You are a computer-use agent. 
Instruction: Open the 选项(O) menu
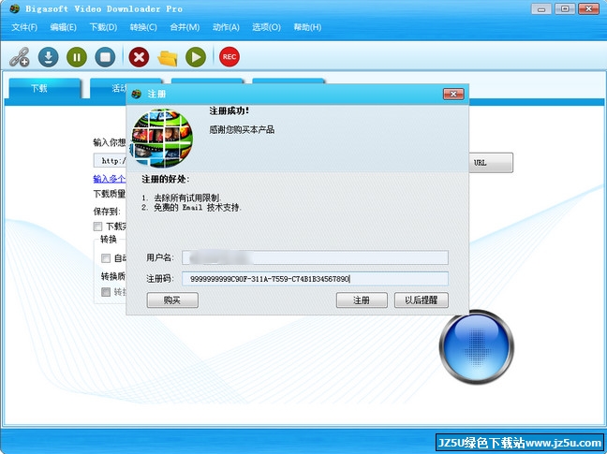pyautogui.click(x=266, y=27)
